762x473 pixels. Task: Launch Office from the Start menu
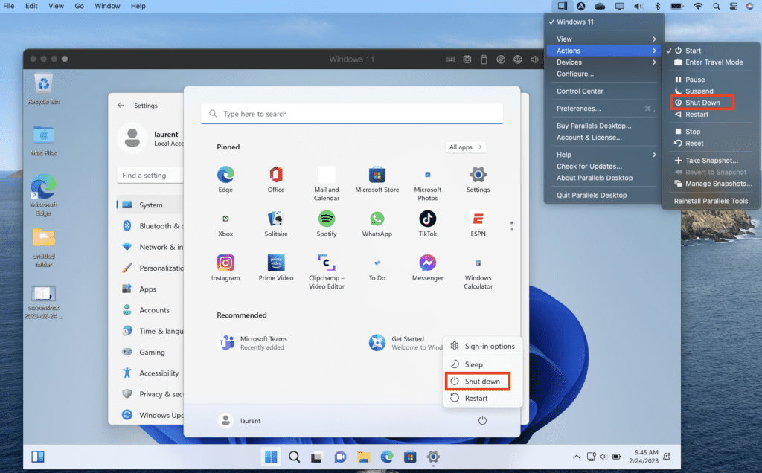pyautogui.click(x=276, y=179)
